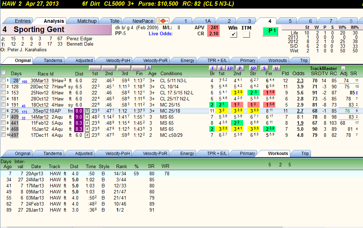This screenshot has width=363, height=228.
Task: Click trainer name Bennett Dale
Action: tap(80, 44)
